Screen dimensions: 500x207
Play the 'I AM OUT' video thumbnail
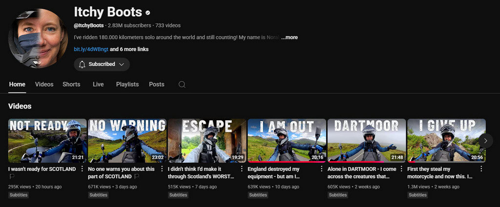pyautogui.click(x=287, y=141)
